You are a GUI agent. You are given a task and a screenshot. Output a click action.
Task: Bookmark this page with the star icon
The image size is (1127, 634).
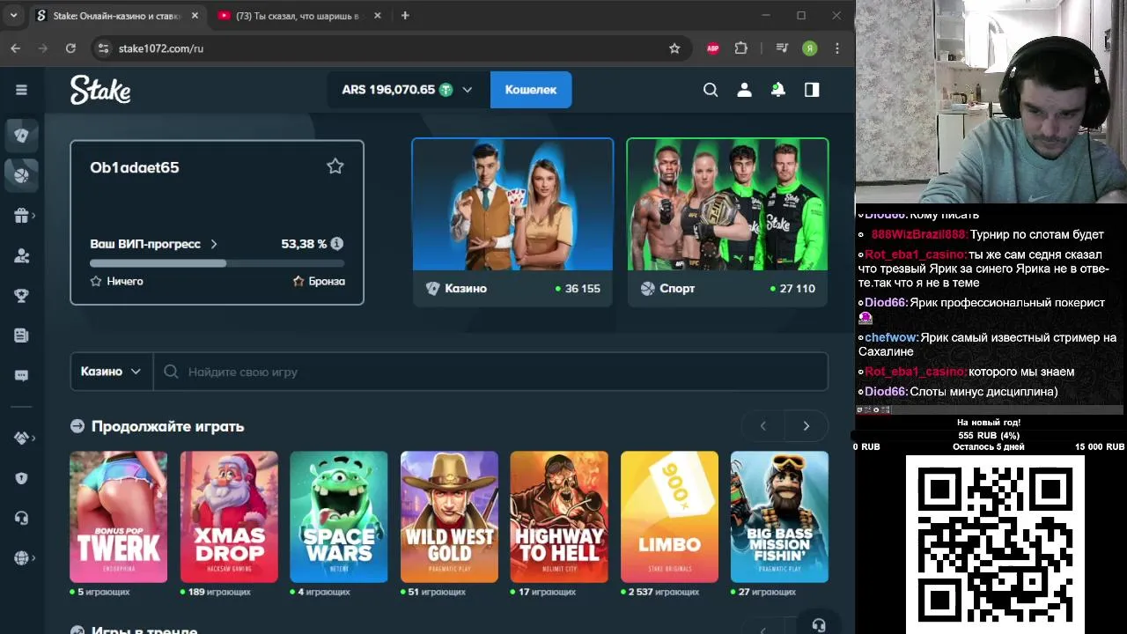pos(674,48)
